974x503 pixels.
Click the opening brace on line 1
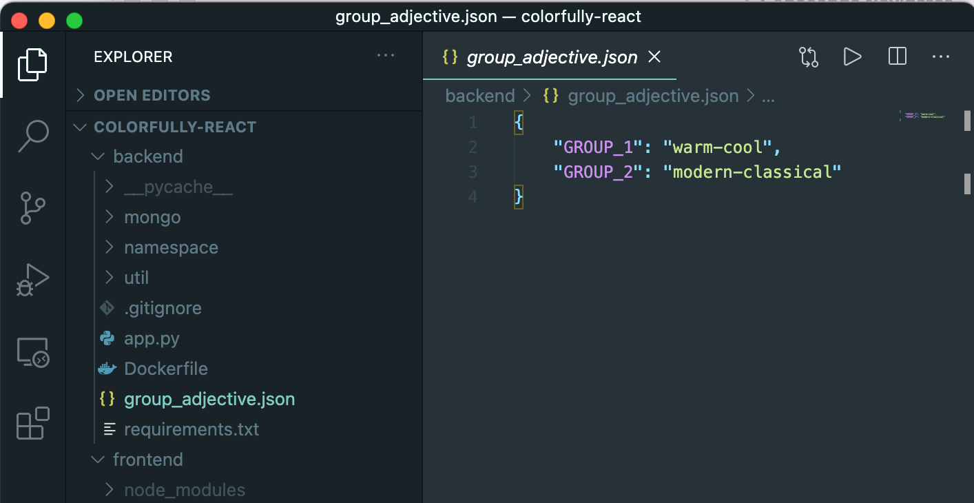pos(519,123)
